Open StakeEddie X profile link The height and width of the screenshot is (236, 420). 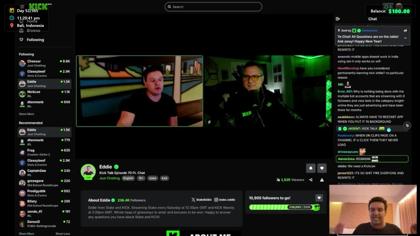pos(201,200)
